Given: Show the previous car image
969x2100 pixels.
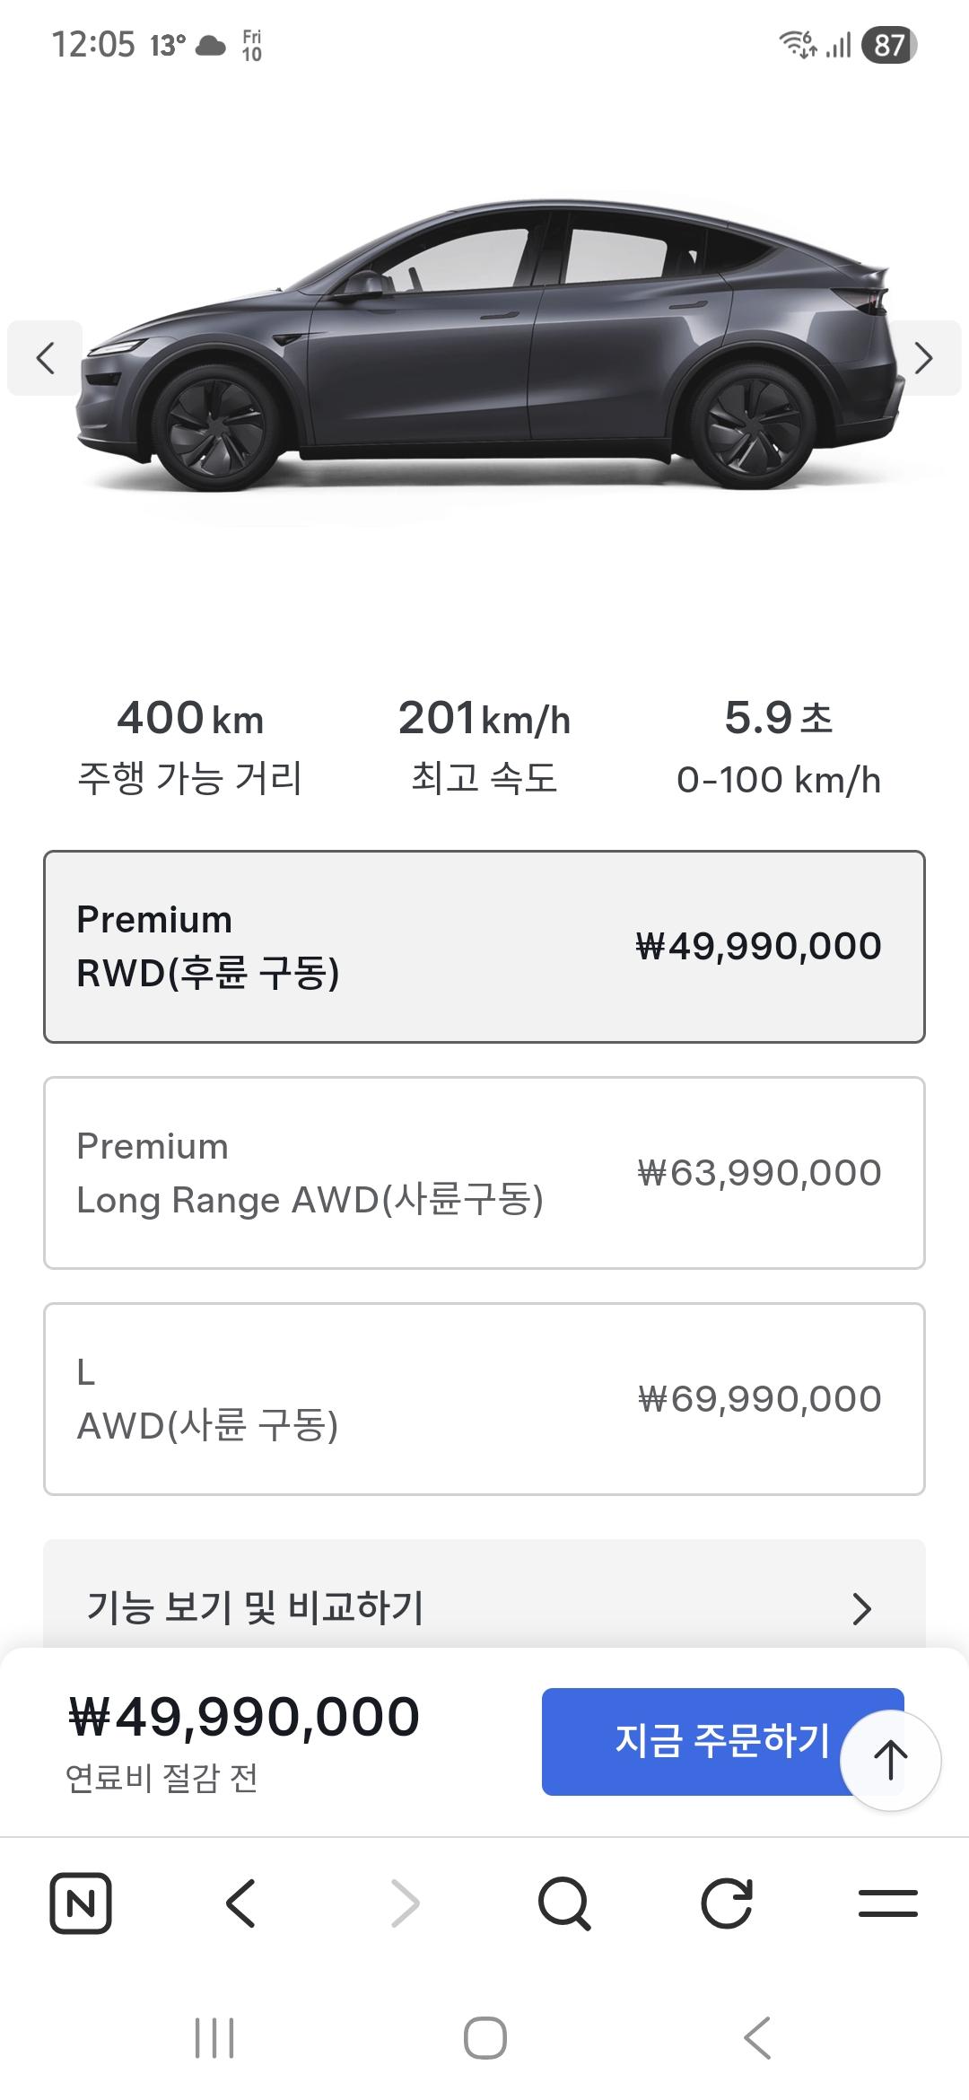Looking at the screenshot, I should (x=45, y=358).
